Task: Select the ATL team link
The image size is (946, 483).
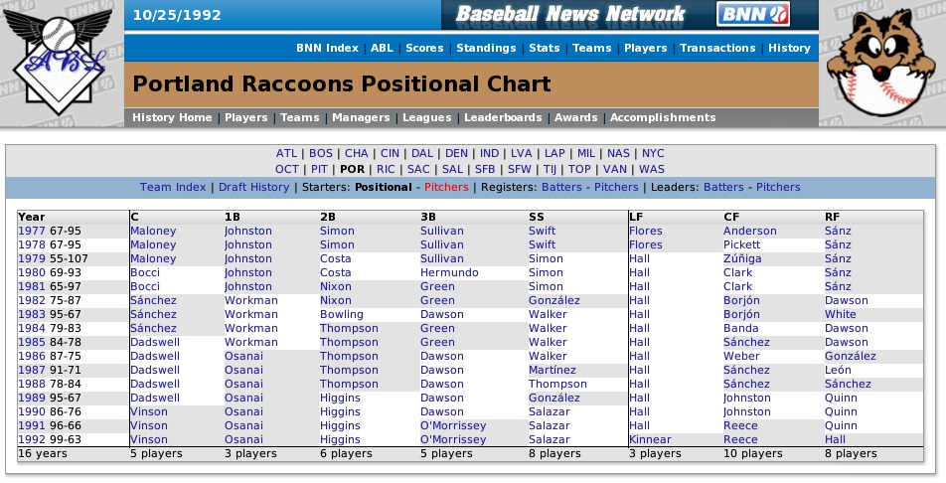Action: pyautogui.click(x=286, y=153)
